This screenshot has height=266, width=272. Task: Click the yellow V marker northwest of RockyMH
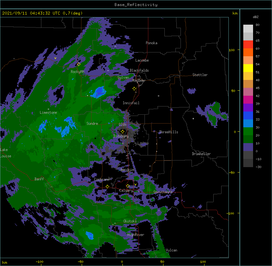click(55, 58)
